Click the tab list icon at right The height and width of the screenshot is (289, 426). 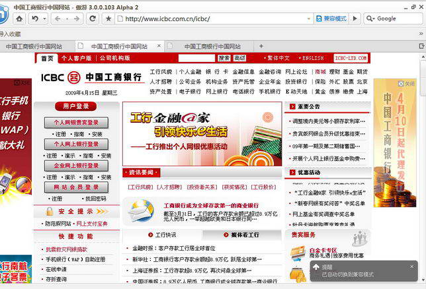pos(421,46)
